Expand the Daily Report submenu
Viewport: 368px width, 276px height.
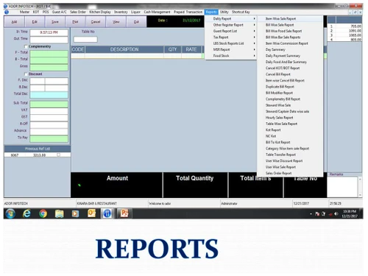(x=231, y=18)
